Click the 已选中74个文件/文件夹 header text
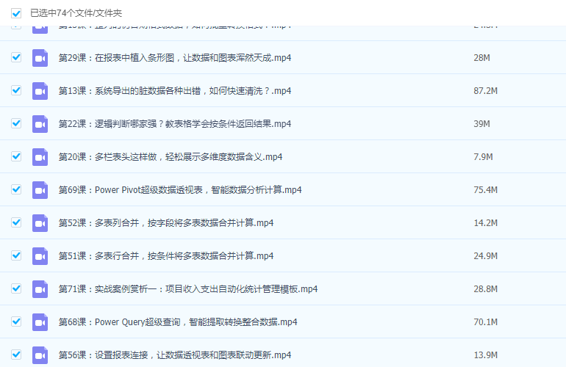Image resolution: width=566 pixels, height=367 pixels. (x=76, y=13)
